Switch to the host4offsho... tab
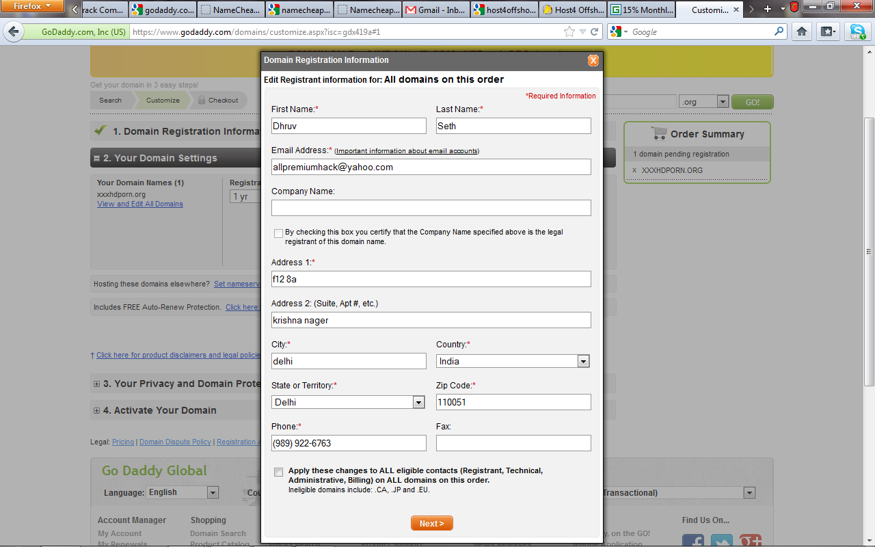875x547 pixels. click(504, 10)
